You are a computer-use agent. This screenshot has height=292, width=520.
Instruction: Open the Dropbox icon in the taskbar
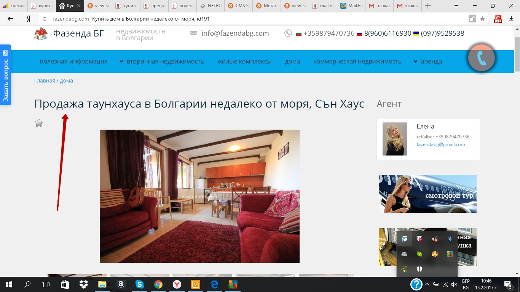83,284
